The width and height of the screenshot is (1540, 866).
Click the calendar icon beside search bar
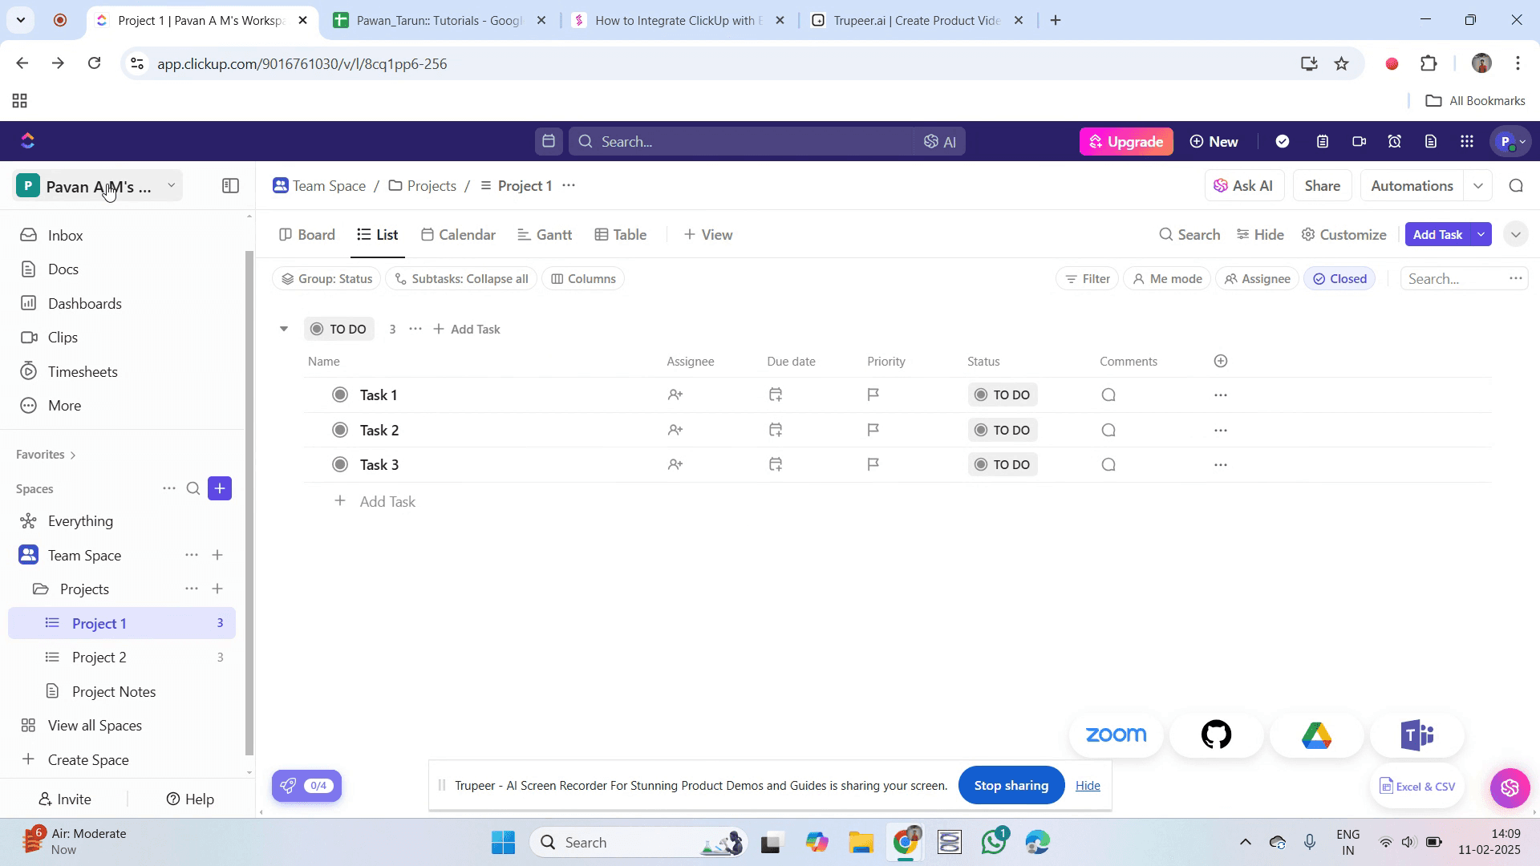(x=549, y=142)
